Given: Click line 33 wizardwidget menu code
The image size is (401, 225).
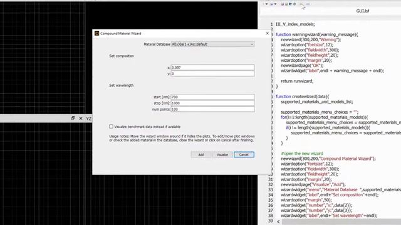Looking at the screenshot, I should coord(341,189).
